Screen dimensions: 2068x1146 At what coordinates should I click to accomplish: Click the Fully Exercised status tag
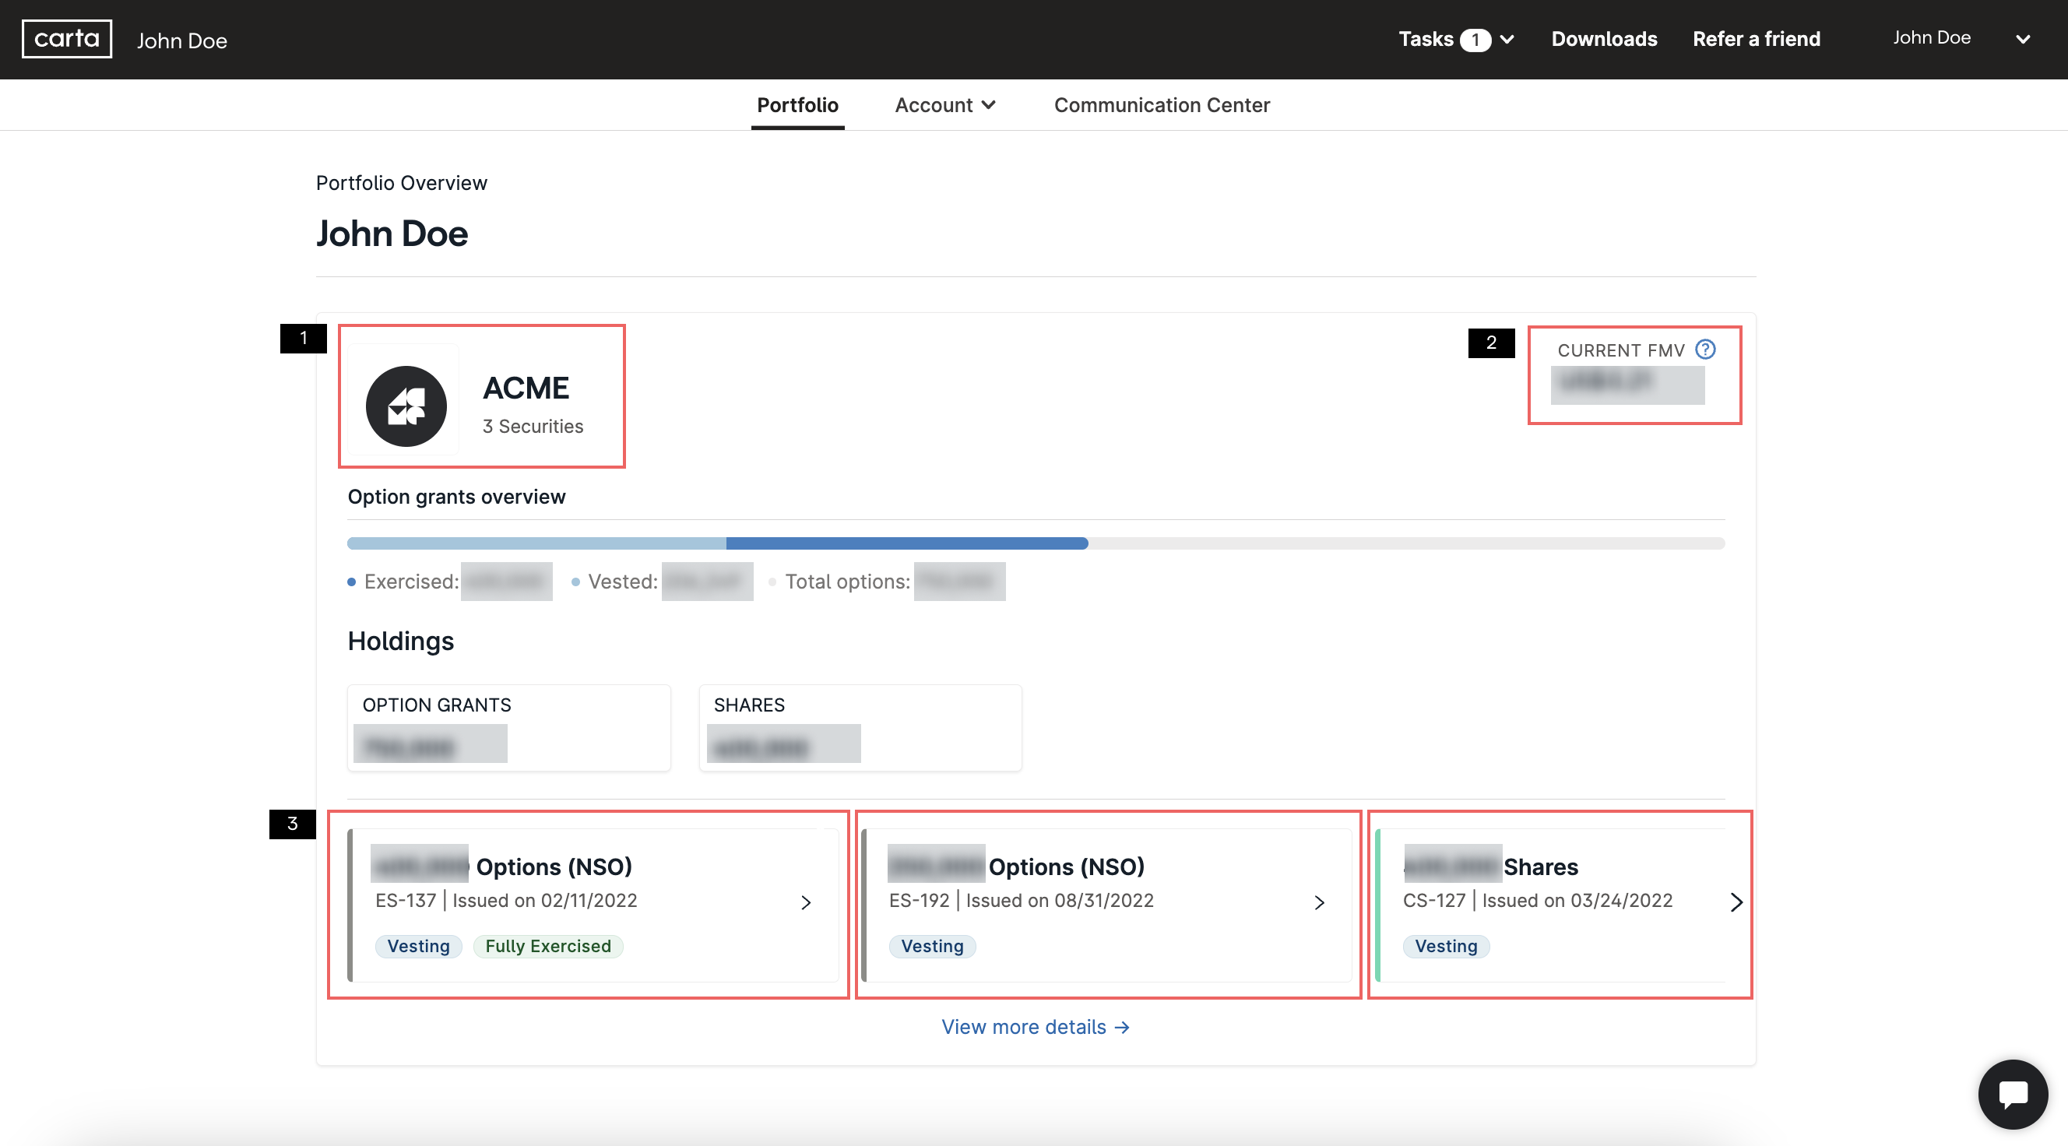click(547, 946)
